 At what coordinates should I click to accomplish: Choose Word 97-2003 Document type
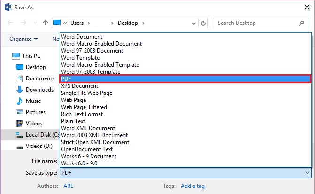coord(185,51)
